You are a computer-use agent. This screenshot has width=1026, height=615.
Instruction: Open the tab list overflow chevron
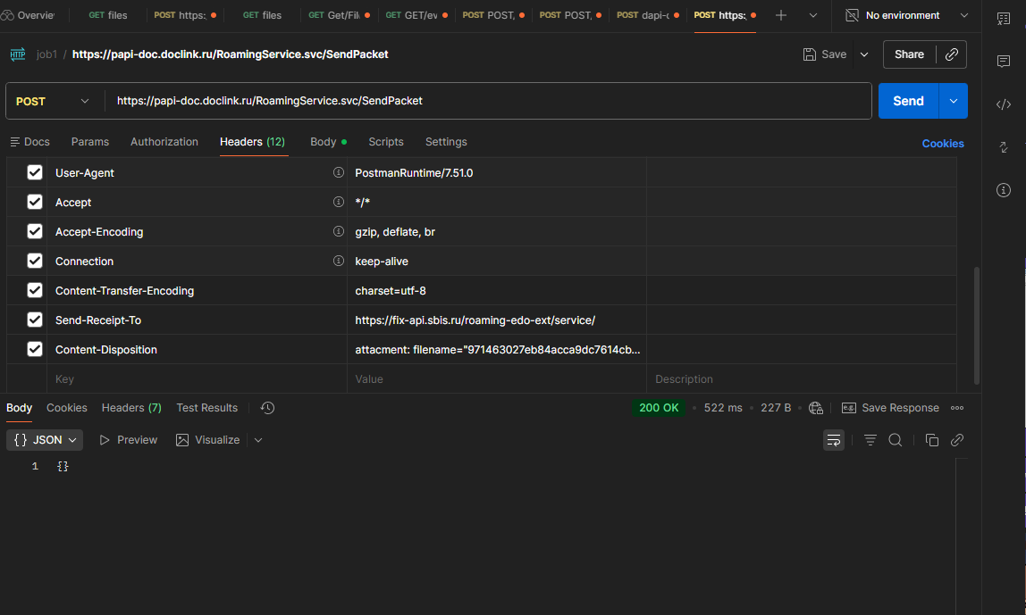(x=812, y=15)
